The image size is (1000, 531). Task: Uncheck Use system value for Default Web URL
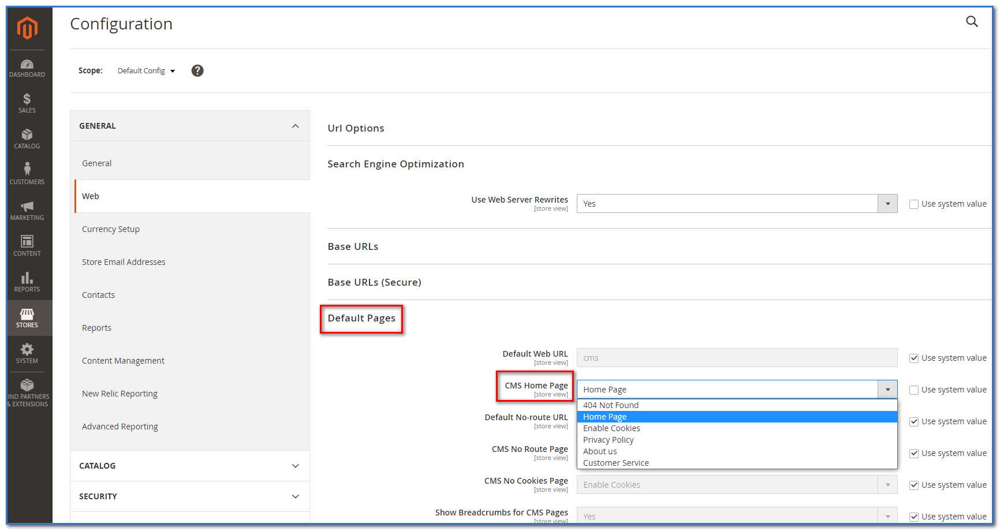[x=914, y=358]
